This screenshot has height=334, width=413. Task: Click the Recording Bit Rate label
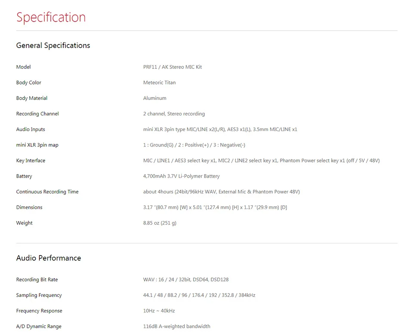tap(37, 280)
